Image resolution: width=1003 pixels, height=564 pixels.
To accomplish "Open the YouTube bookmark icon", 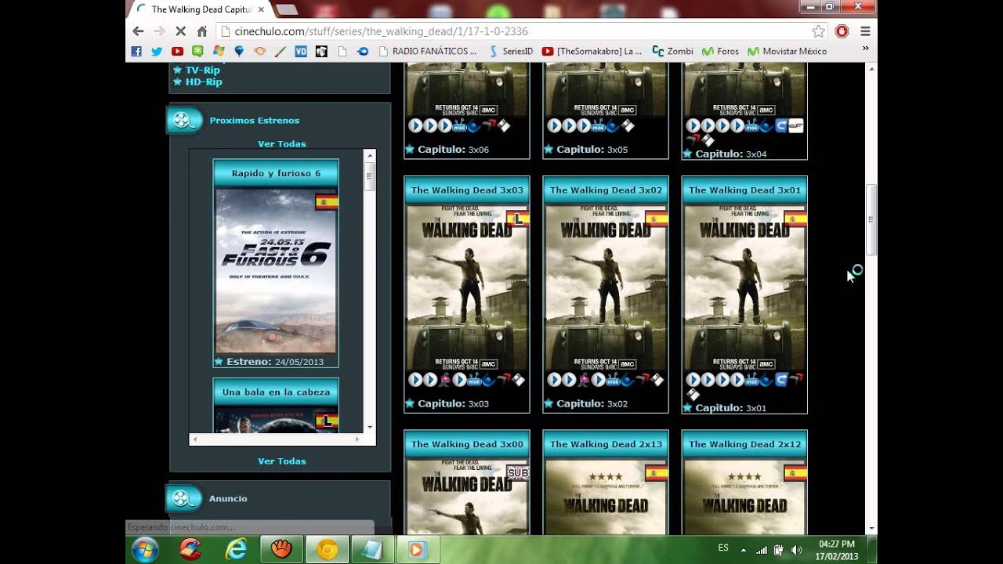I will [177, 51].
